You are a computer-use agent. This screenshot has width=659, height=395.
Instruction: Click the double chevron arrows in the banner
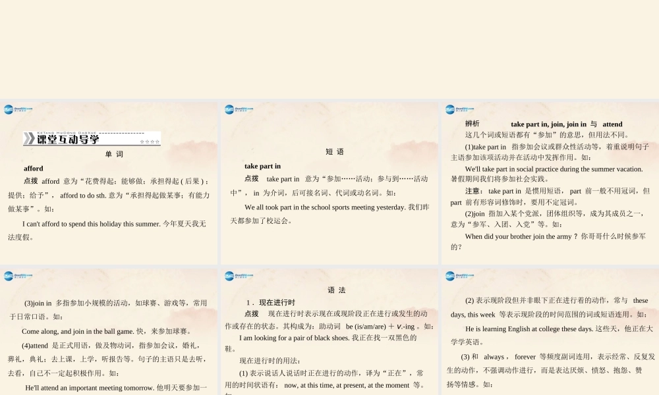pos(30,139)
